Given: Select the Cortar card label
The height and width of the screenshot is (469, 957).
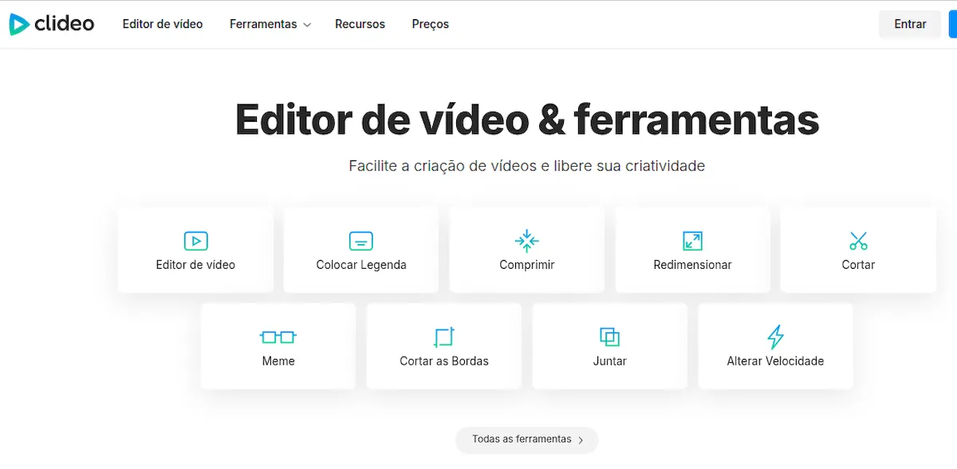Looking at the screenshot, I should pyautogui.click(x=858, y=265).
